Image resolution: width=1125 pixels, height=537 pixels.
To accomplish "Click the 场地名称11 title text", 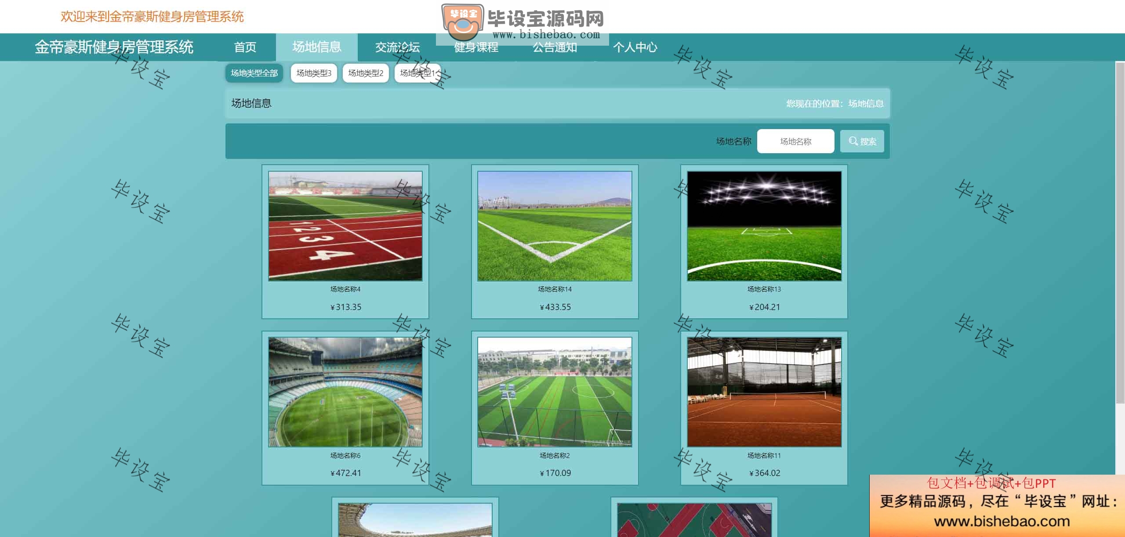I will 764,455.
